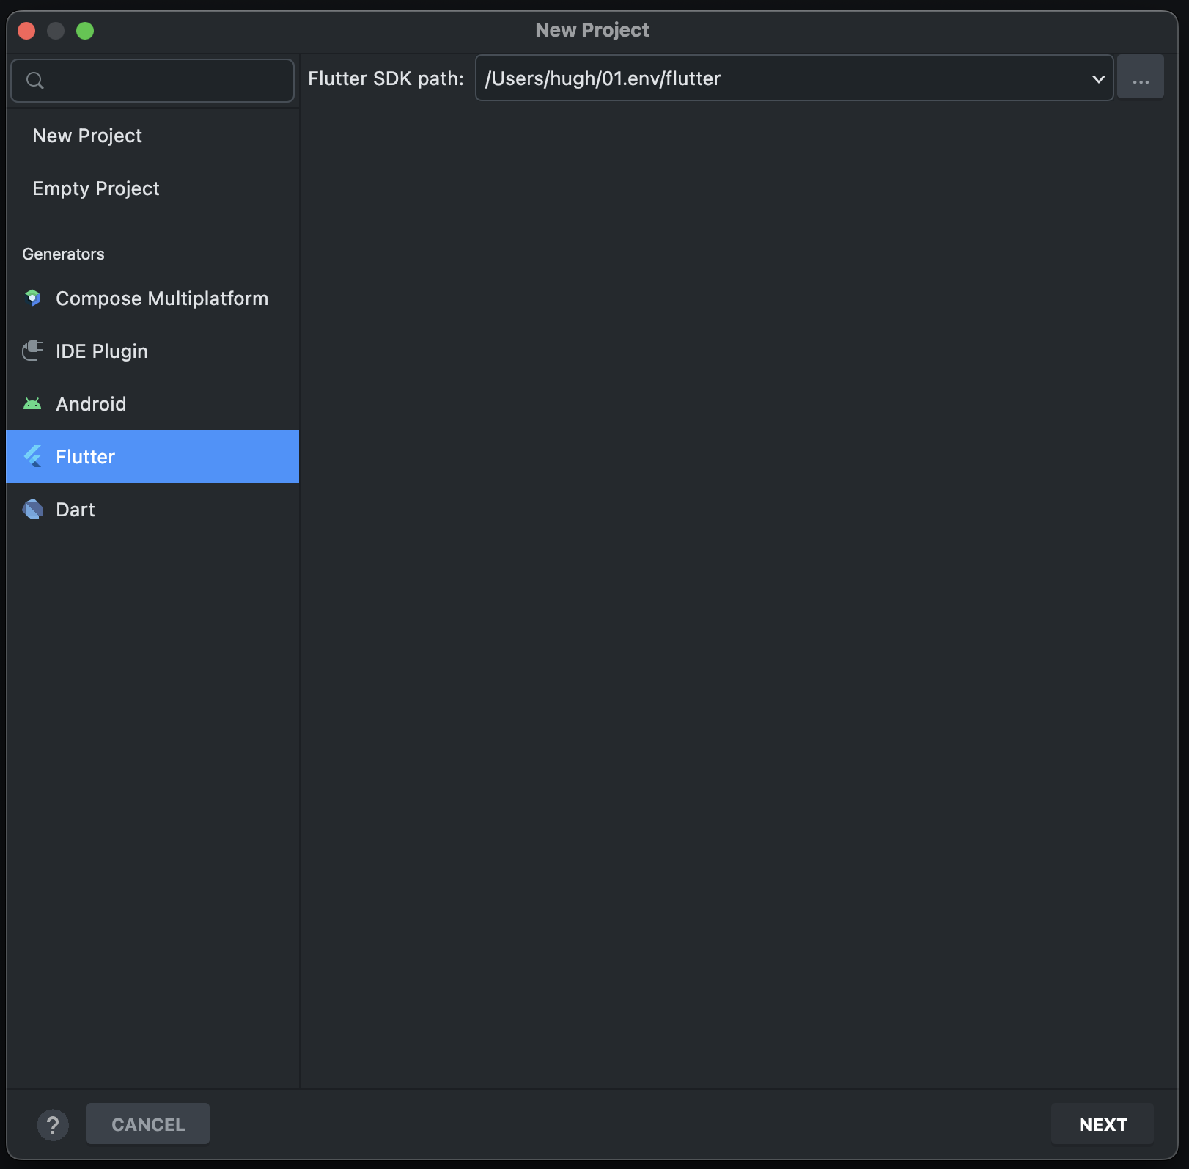Select the Dart generator entry
This screenshot has width=1189, height=1169.
[152, 509]
